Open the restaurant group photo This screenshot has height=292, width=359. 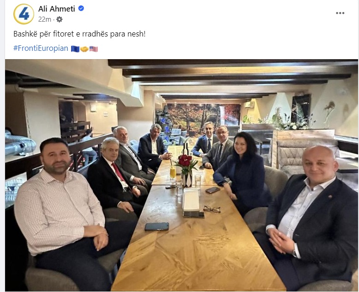181,175
